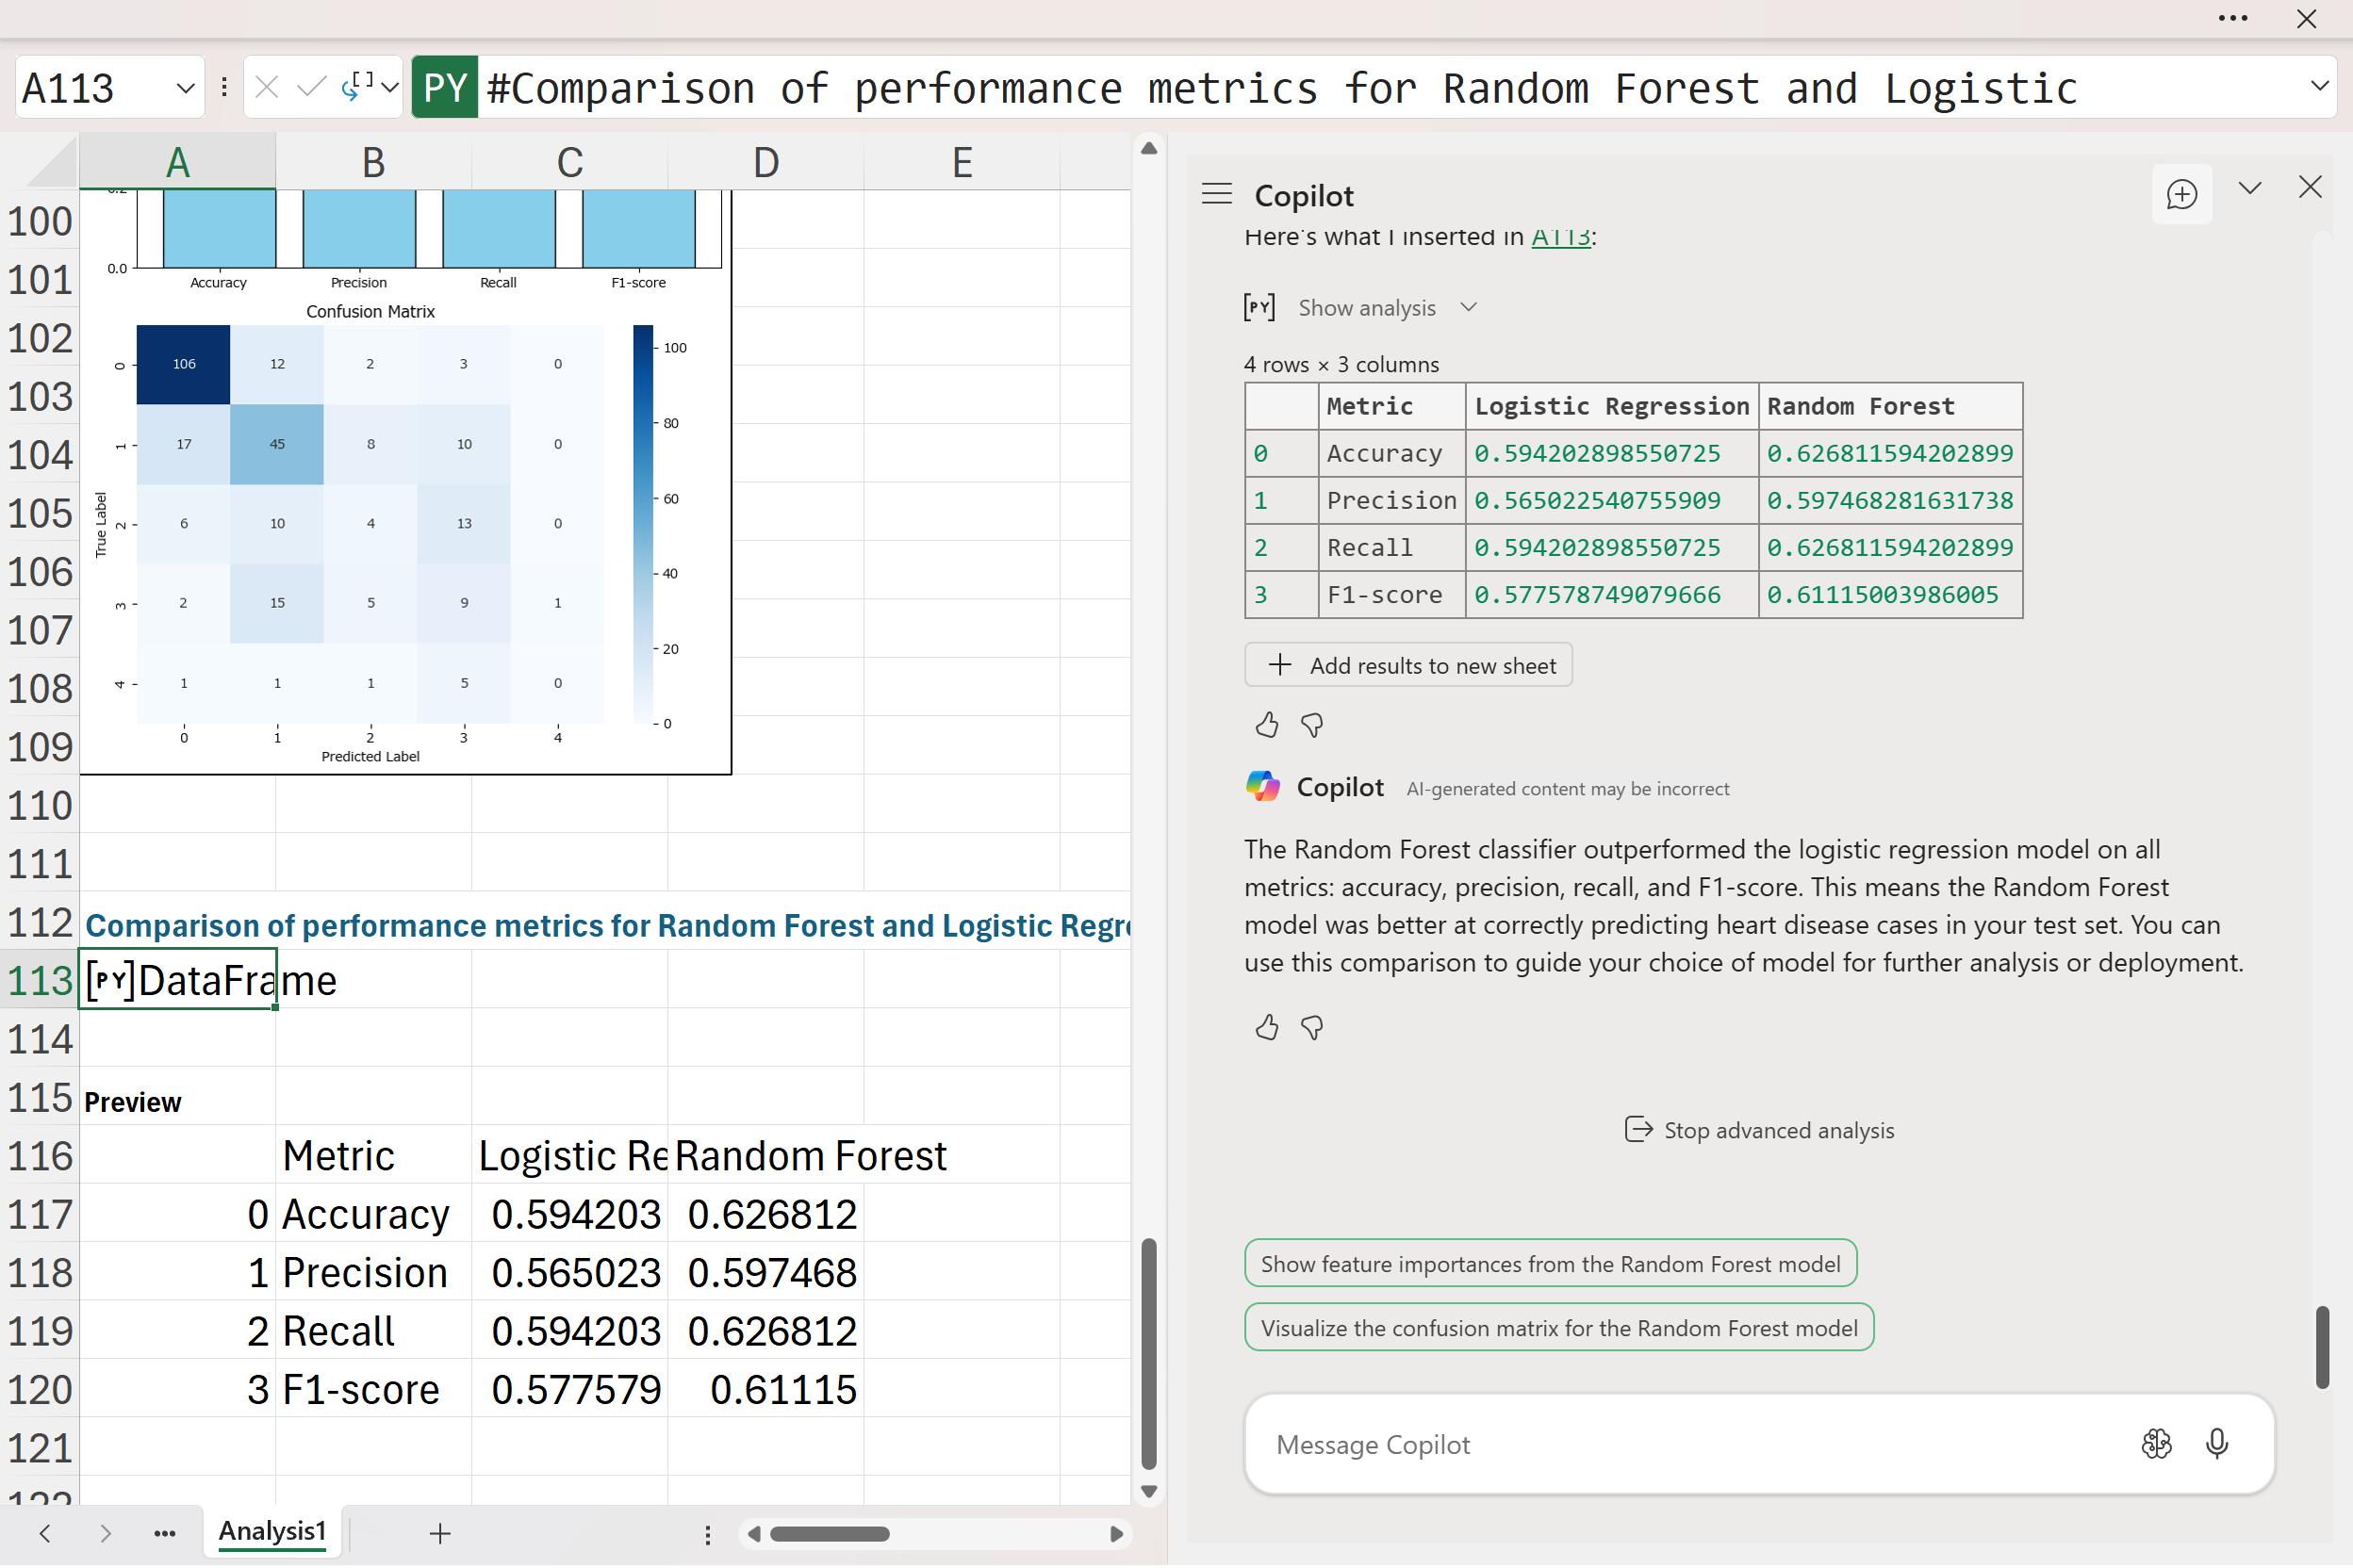The width and height of the screenshot is (2353, 1568).
Task: Collapse the Copilot pane options chevron
Action: click(2250, 188)
